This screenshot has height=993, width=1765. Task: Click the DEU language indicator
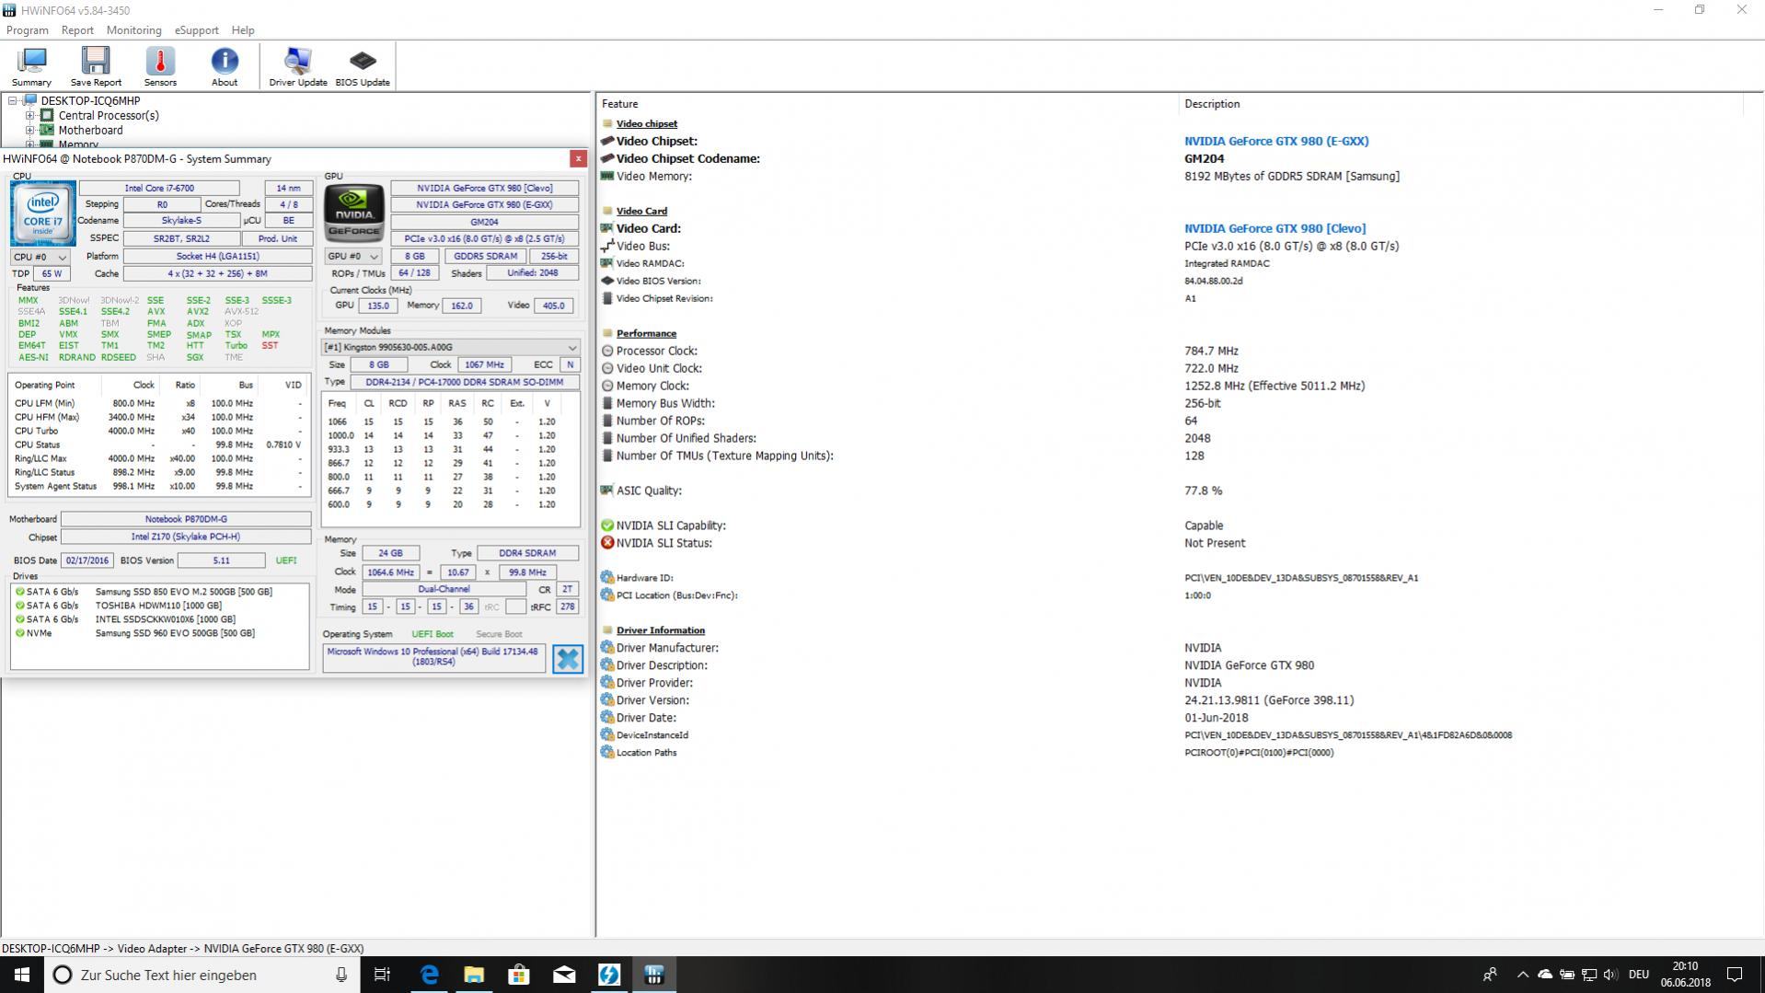1638,975
